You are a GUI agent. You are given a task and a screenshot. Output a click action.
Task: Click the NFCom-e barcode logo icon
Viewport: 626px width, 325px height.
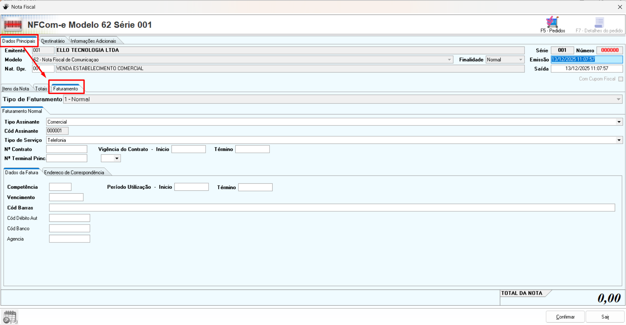point(13,25)
